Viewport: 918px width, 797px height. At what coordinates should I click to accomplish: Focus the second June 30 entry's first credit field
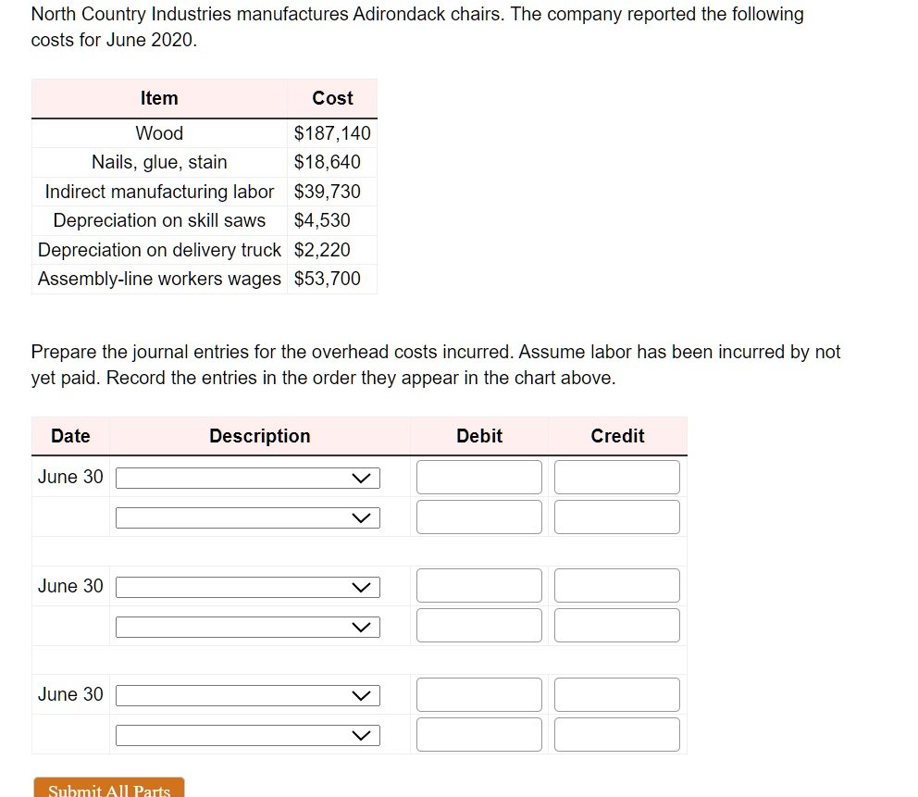point(617,586)
